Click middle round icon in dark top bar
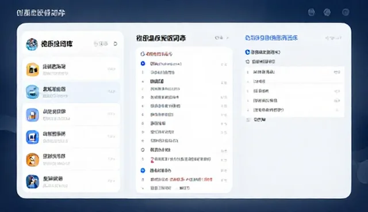The width and height of the screenshot is (368, 212). tap(327, 12)
